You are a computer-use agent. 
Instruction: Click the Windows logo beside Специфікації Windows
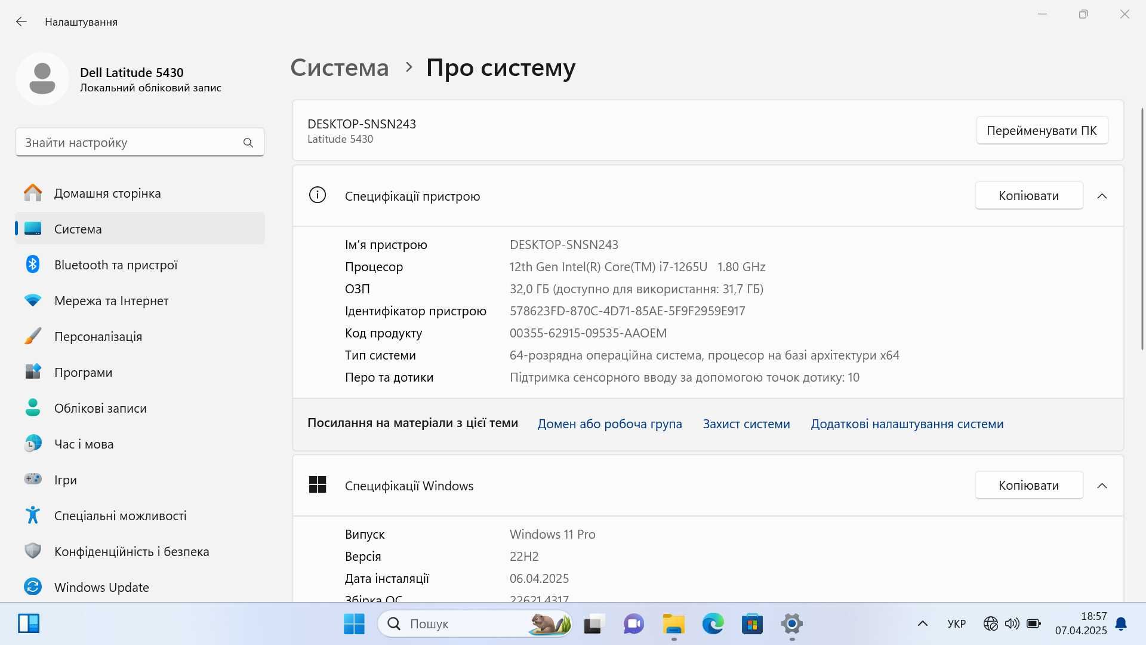(318, 484)
